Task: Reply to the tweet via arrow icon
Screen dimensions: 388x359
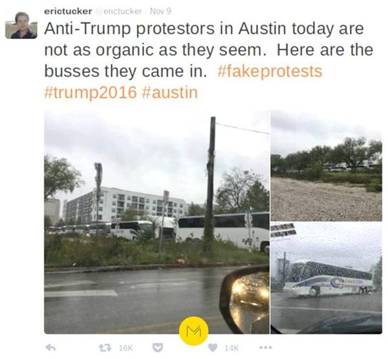Action: tap(50, 348)
